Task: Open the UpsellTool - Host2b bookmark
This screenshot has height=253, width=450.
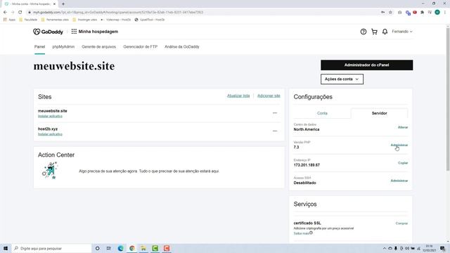Action: tap(150, 20)
